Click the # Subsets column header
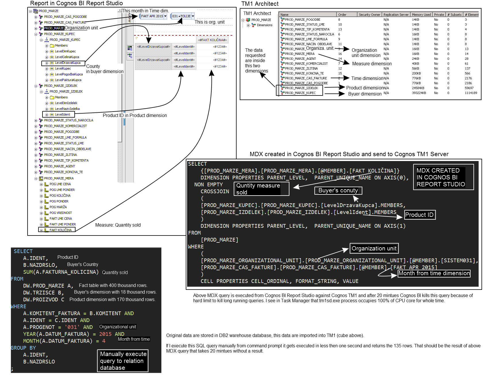 click(454, 15)
